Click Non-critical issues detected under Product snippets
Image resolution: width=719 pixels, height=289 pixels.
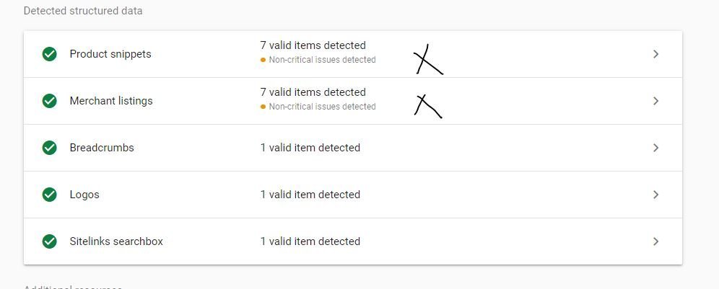tap(323, 60)
